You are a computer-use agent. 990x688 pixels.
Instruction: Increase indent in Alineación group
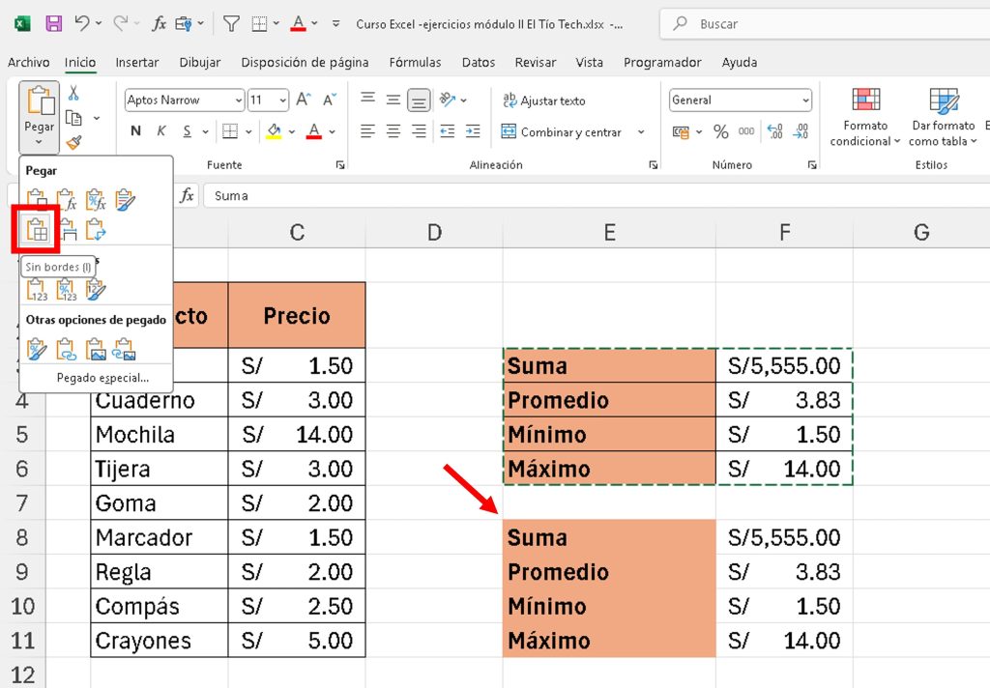(472, 131)
